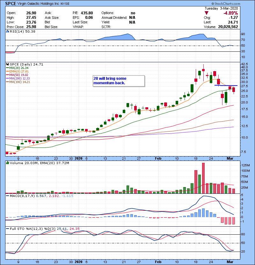255x265 pixels.
Task: Click the RSI area-chart icon
Action: click(7, 31)
